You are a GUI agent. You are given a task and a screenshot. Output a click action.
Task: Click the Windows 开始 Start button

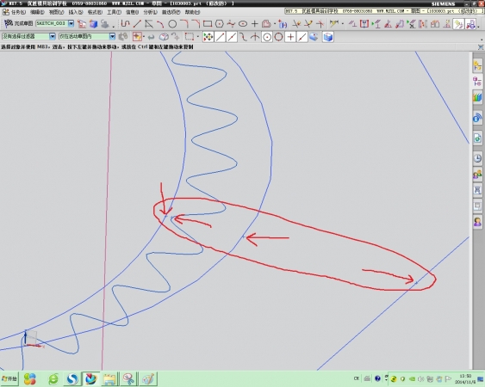[9, 378]
